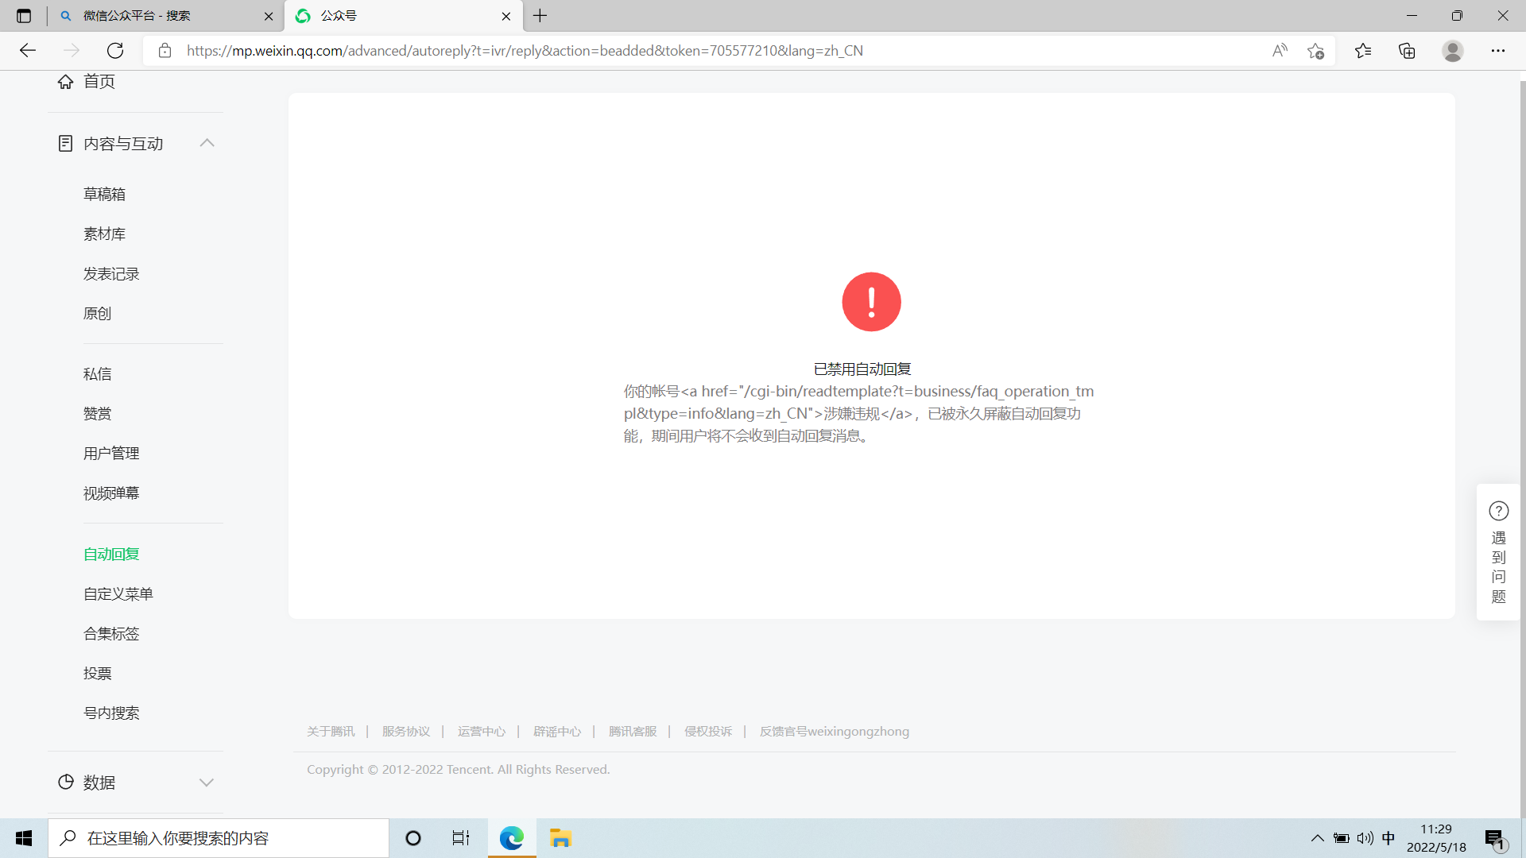The height and width of the screenshot is (858, 1526).
Task: Toggle the 中 input method indicator
Action: (x=1389, y=838)
